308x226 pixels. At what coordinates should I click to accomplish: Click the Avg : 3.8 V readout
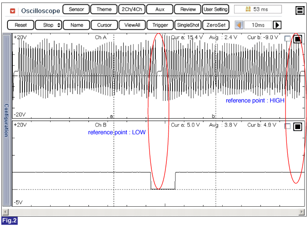click(x=223, y=125)
